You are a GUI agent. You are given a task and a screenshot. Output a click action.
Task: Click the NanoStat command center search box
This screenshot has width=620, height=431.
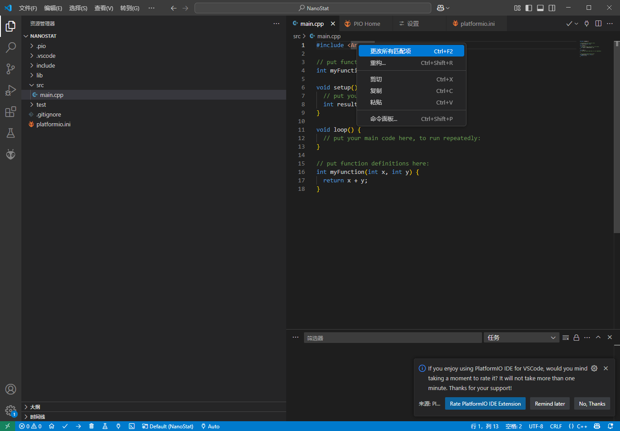pos(313,8)
